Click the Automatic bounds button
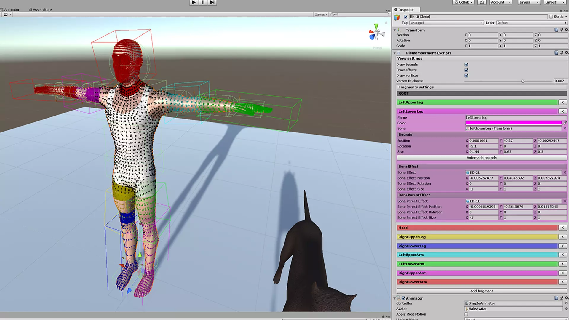The height and width of the screenshot is (320, 569). pyautogui.click(x=481, y=158)
